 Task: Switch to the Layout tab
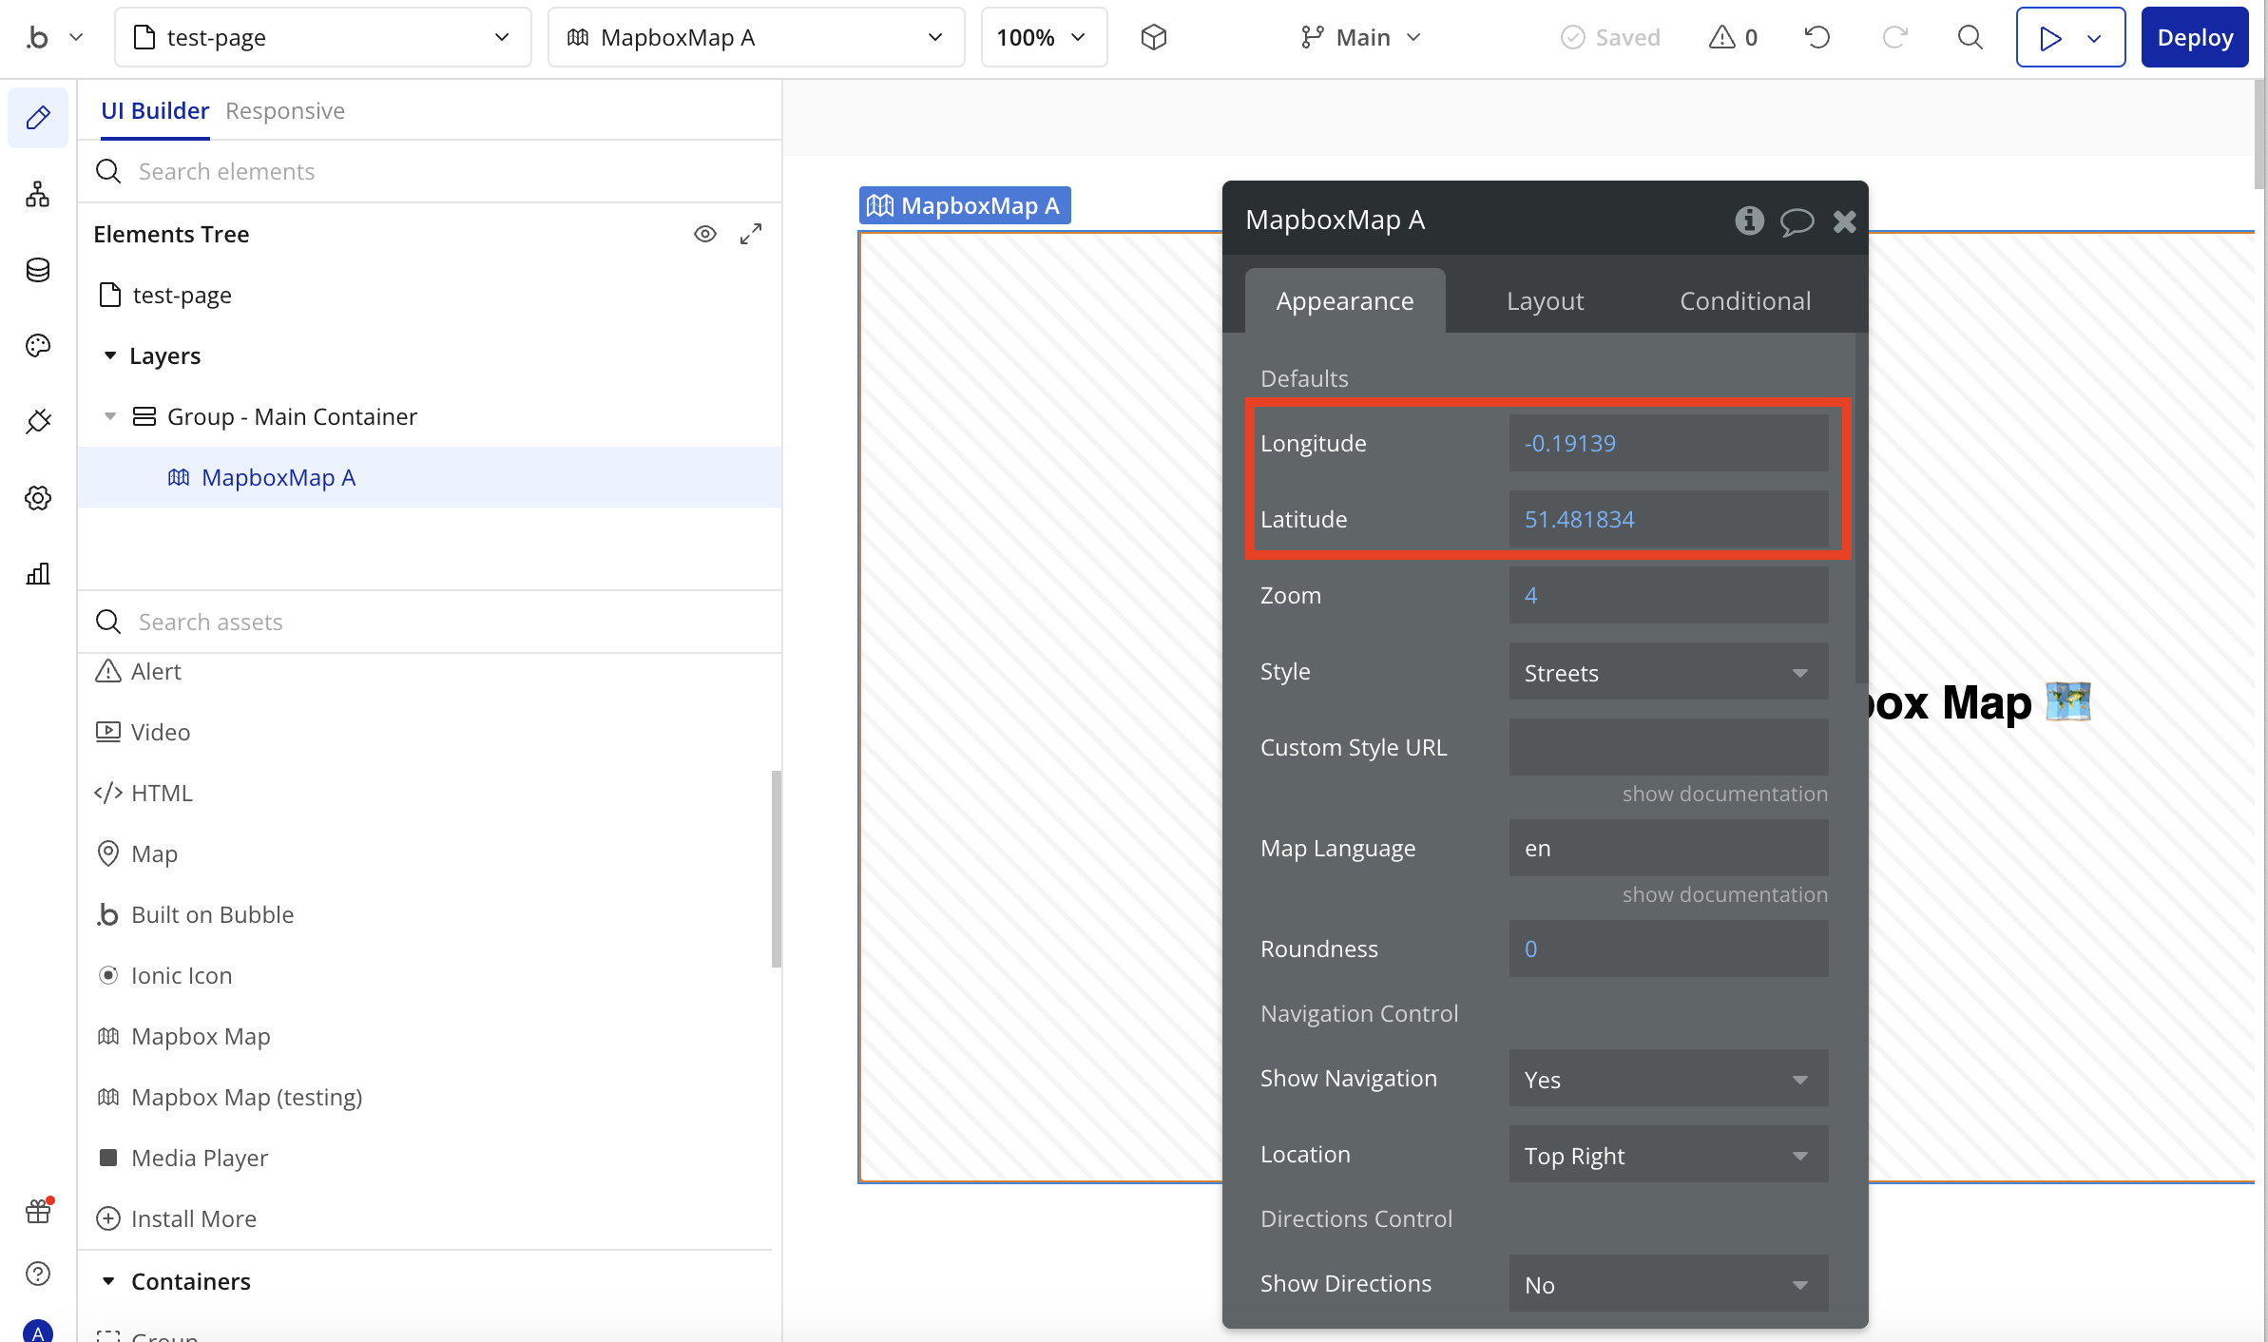(x=1545, y=301)
